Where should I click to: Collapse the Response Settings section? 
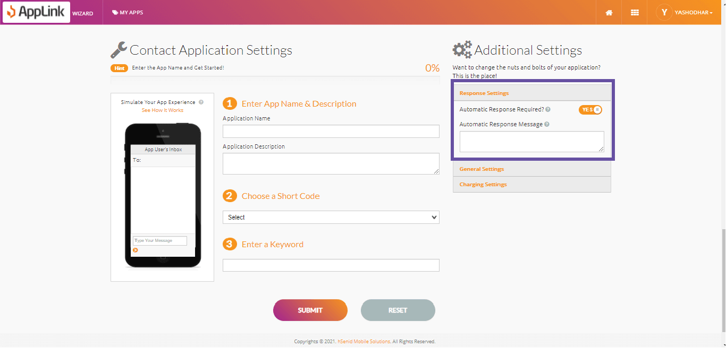[532, 93]
